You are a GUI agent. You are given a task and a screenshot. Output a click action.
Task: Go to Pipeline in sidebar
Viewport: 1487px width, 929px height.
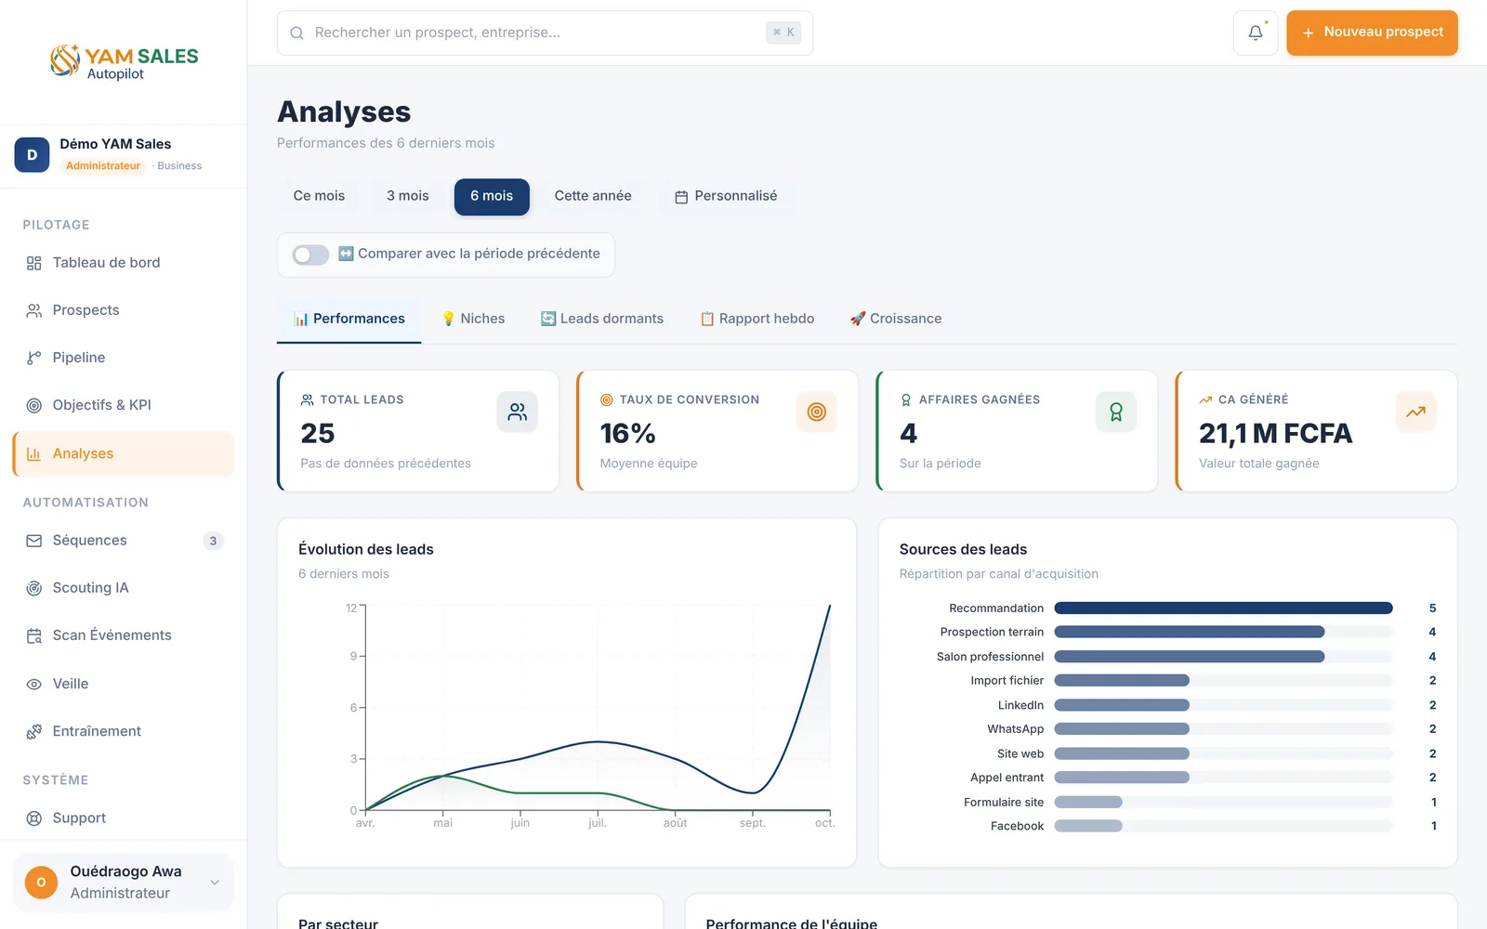[x=124, y=358]
